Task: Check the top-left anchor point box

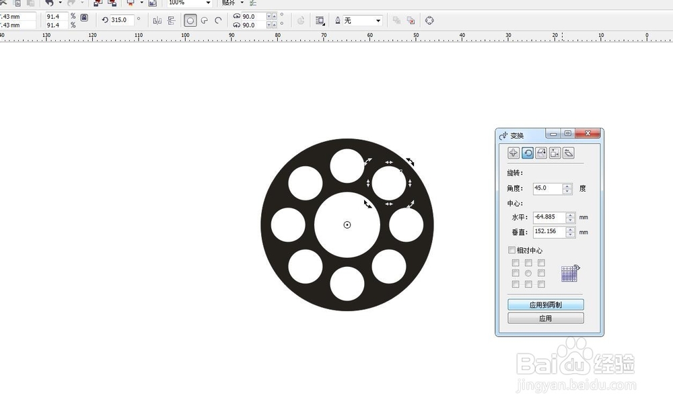Action: click(516, 263)
